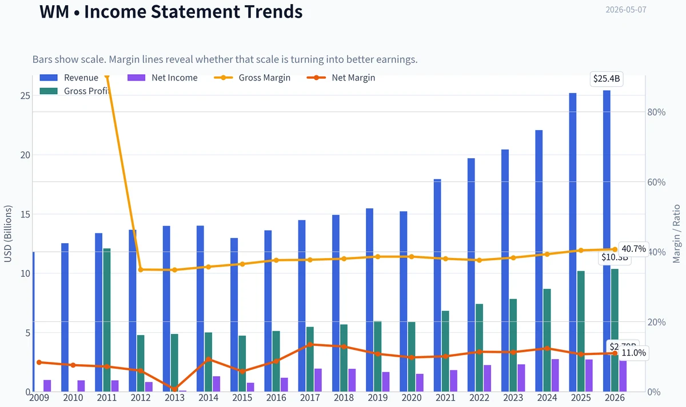686x407 pixels.
Task: Click the 25 left-axis tick label
Action: coord(25,96)
